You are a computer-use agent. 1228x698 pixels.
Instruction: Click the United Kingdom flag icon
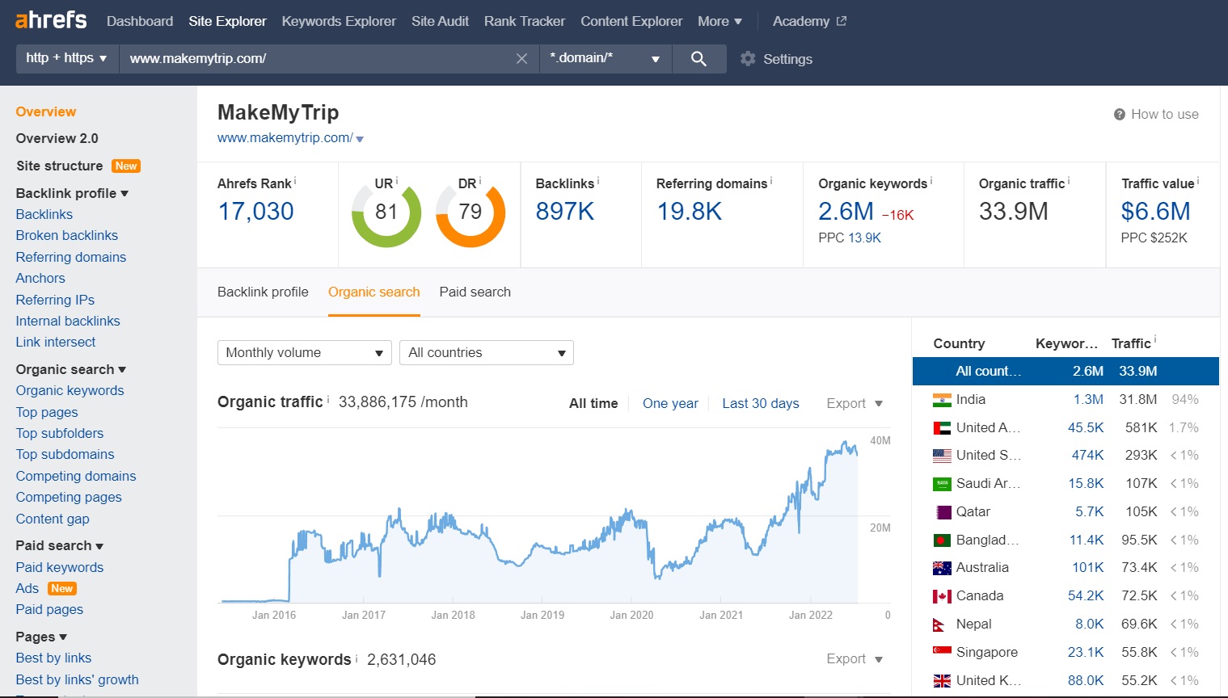coord(942,680)
